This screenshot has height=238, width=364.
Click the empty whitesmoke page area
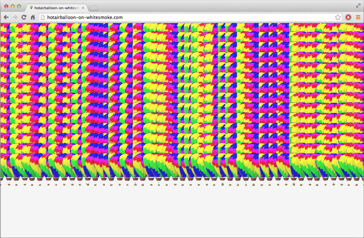(x=182, y=212)
